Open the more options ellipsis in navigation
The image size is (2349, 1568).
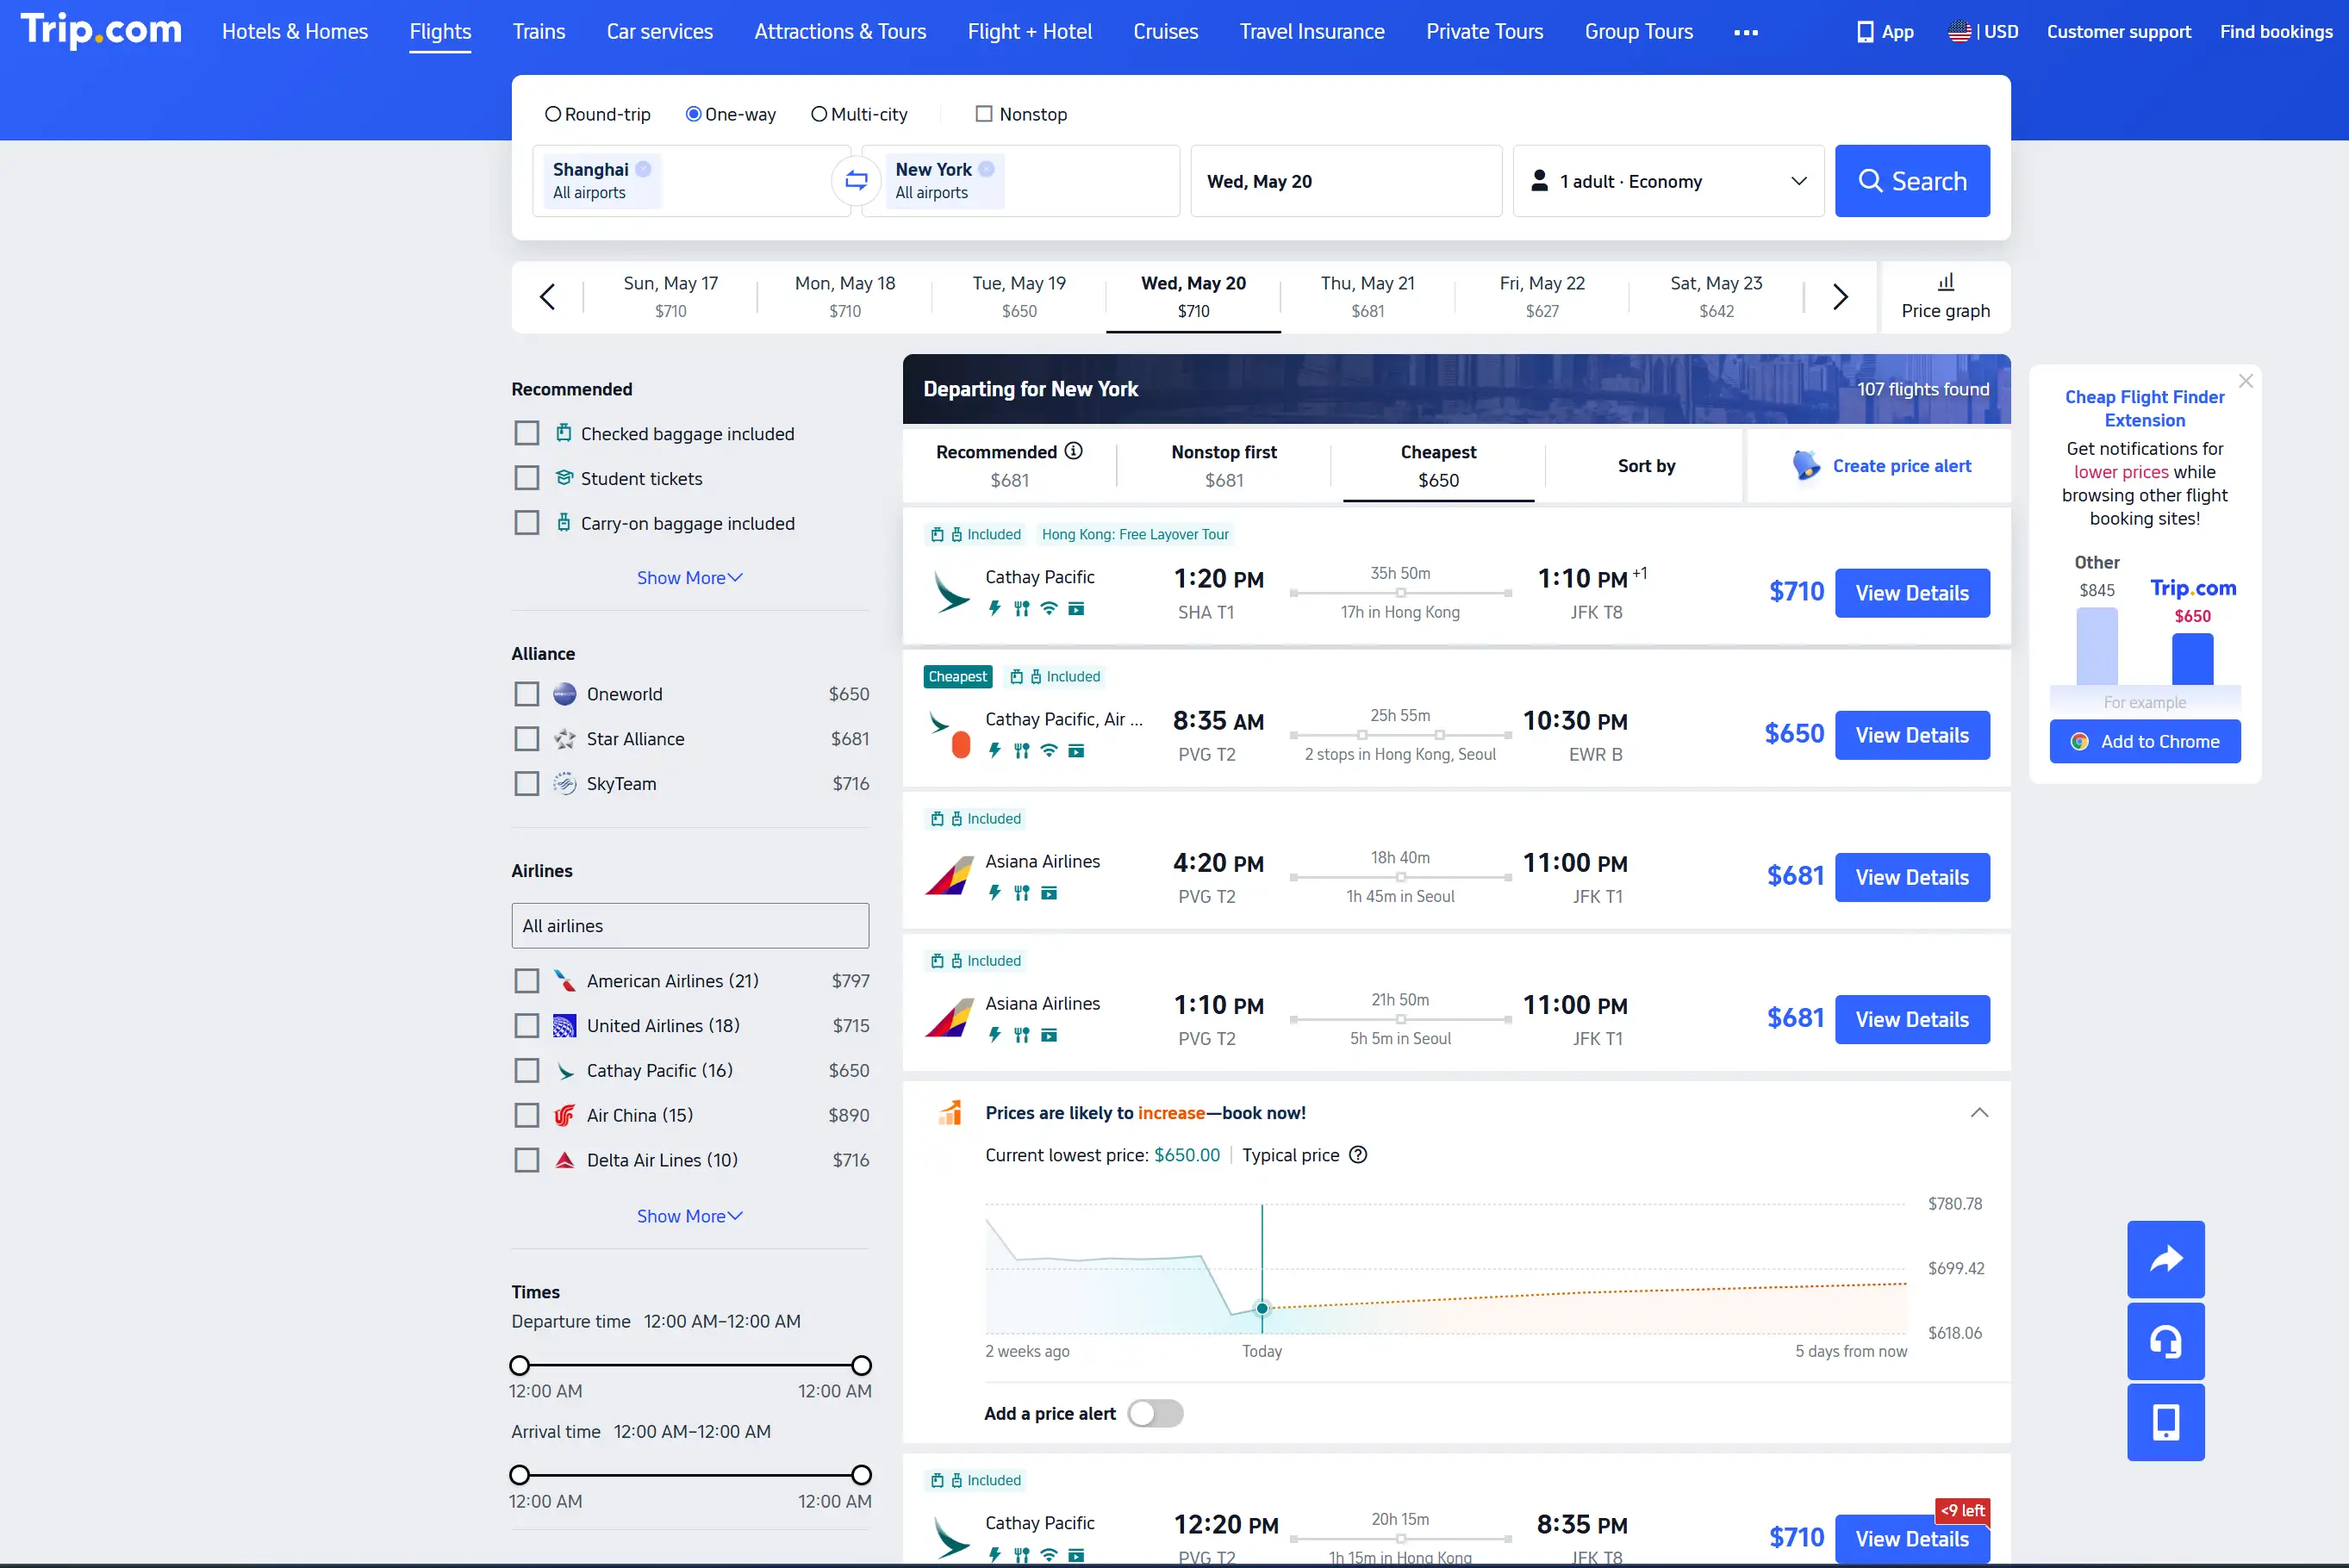coord(1746,32)
